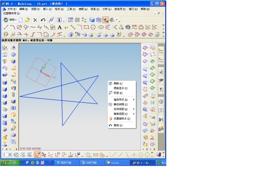Select the Arc tool
The image size is (259, 170).
pos(13,27)
